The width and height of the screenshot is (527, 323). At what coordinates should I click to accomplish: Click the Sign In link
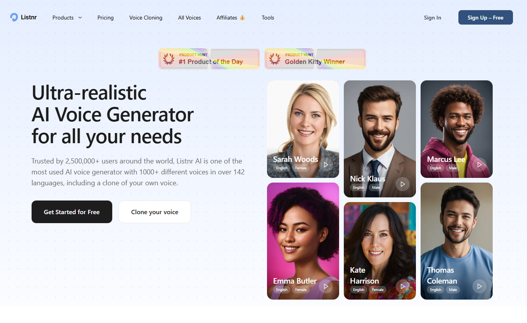pyautogui.click(x=433, y=18)
